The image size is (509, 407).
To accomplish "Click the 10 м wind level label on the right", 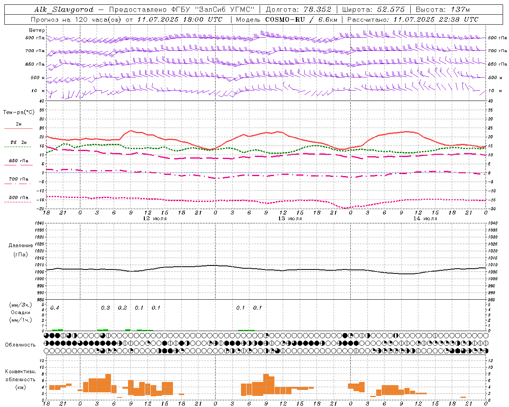I will 495,91.
